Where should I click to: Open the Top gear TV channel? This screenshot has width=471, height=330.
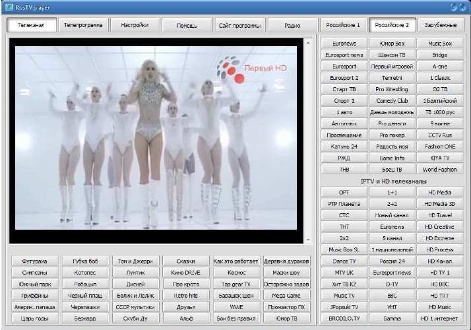pos(236,284)
